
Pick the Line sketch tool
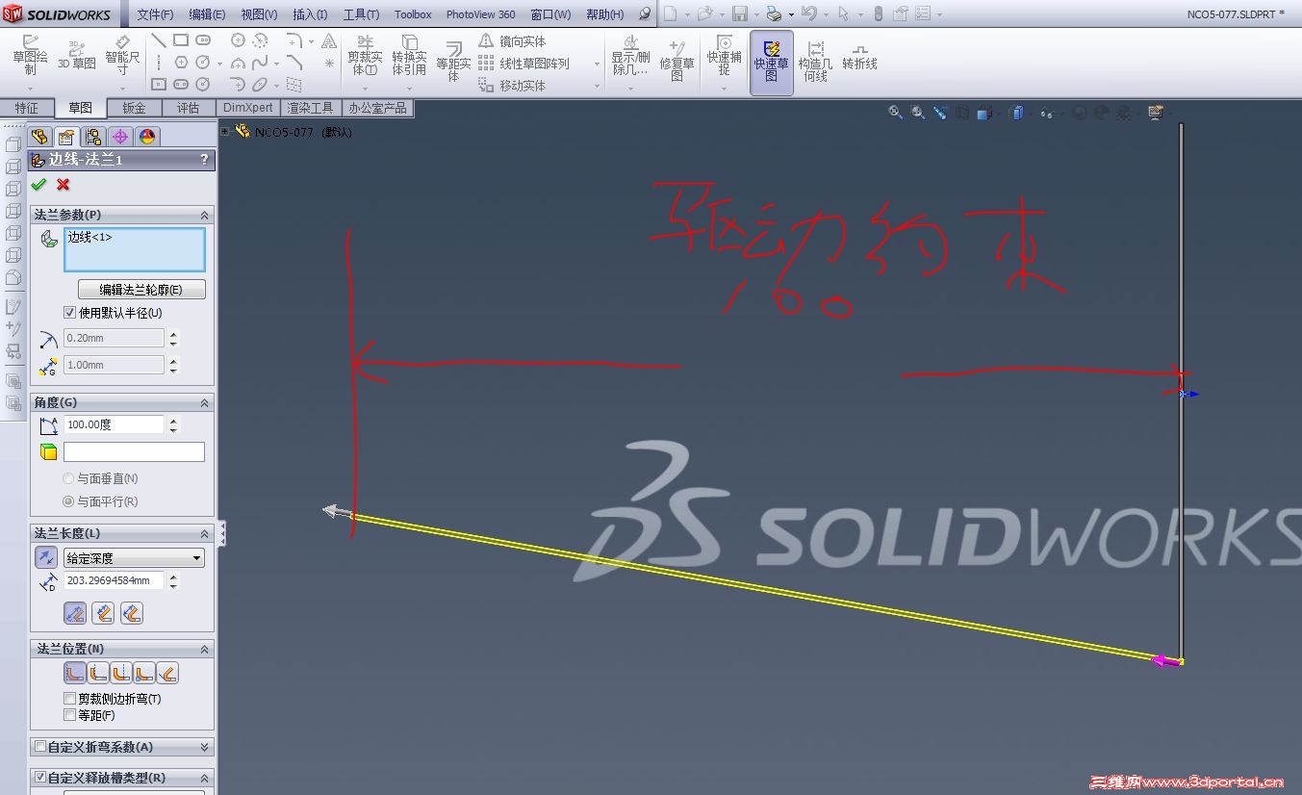pos(159,40)
